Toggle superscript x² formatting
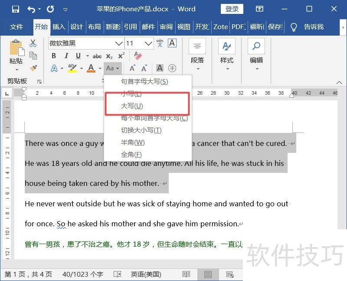This screenshot has width=347, height=281. point(121,56)
